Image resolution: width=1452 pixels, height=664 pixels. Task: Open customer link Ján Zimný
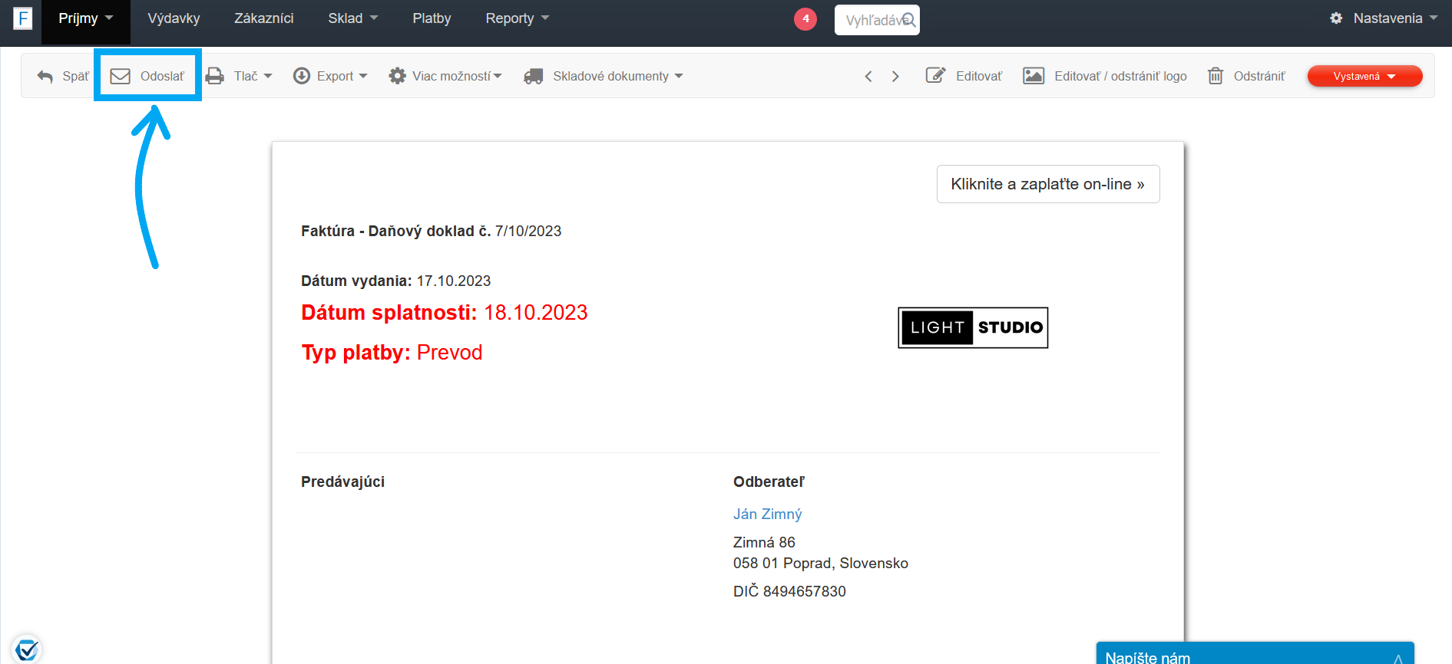click(767, 514)
